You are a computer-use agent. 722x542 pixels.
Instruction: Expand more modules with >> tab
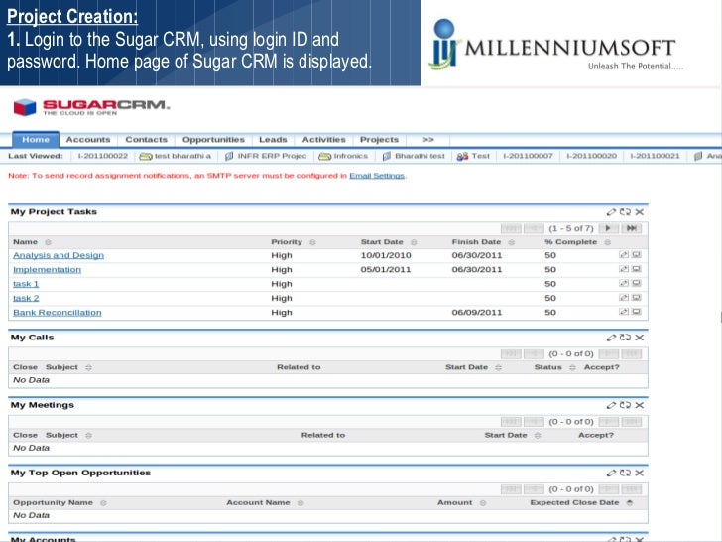[x=428, y=140]
